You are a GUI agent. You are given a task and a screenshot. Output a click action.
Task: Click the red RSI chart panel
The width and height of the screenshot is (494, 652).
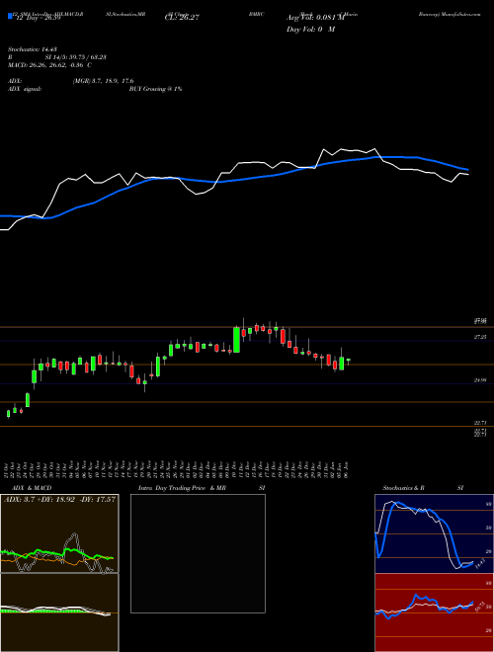coord(434,612)
